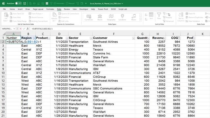Switch to the Page Layout tab
Viewport: 210px width, 118px height.
pos(38,9)
